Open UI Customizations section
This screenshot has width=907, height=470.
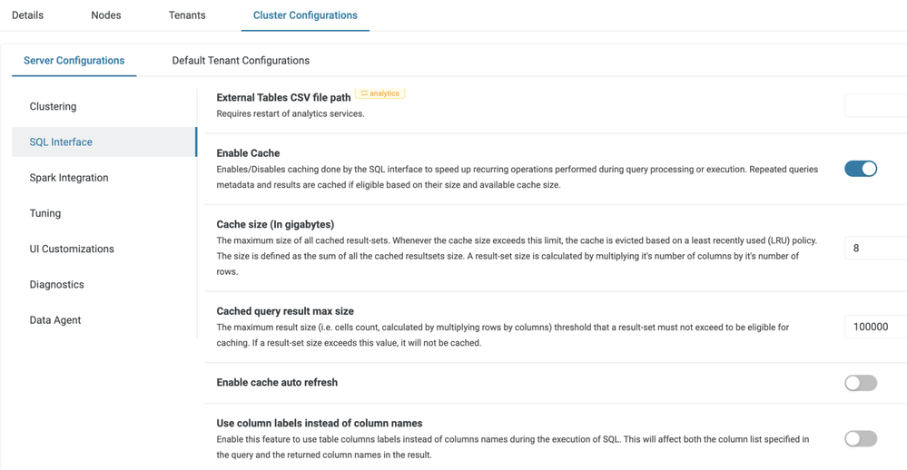[x=72, y=249]
